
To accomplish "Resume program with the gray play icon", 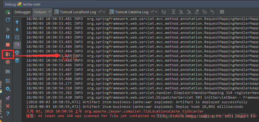I will point(8,29).
